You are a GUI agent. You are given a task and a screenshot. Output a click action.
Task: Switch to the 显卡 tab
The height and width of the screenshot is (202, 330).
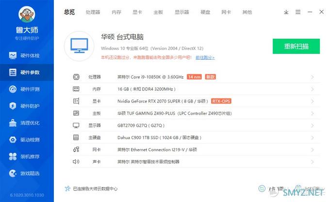point(137,12)
